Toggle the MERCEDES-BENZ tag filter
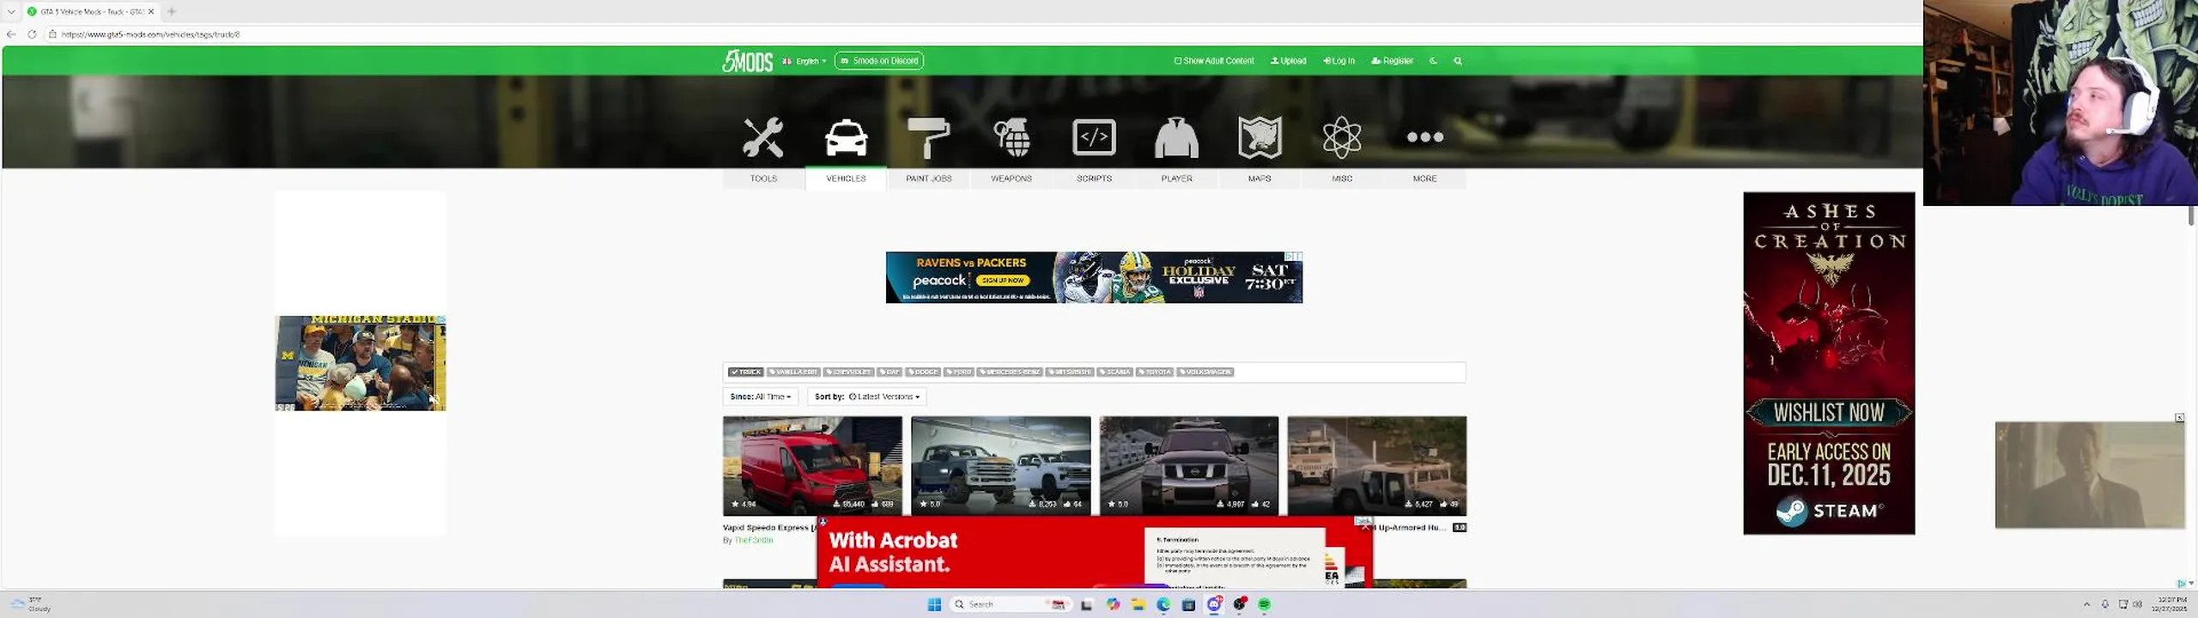2198x618 pixels. [x=1010, y=372]
